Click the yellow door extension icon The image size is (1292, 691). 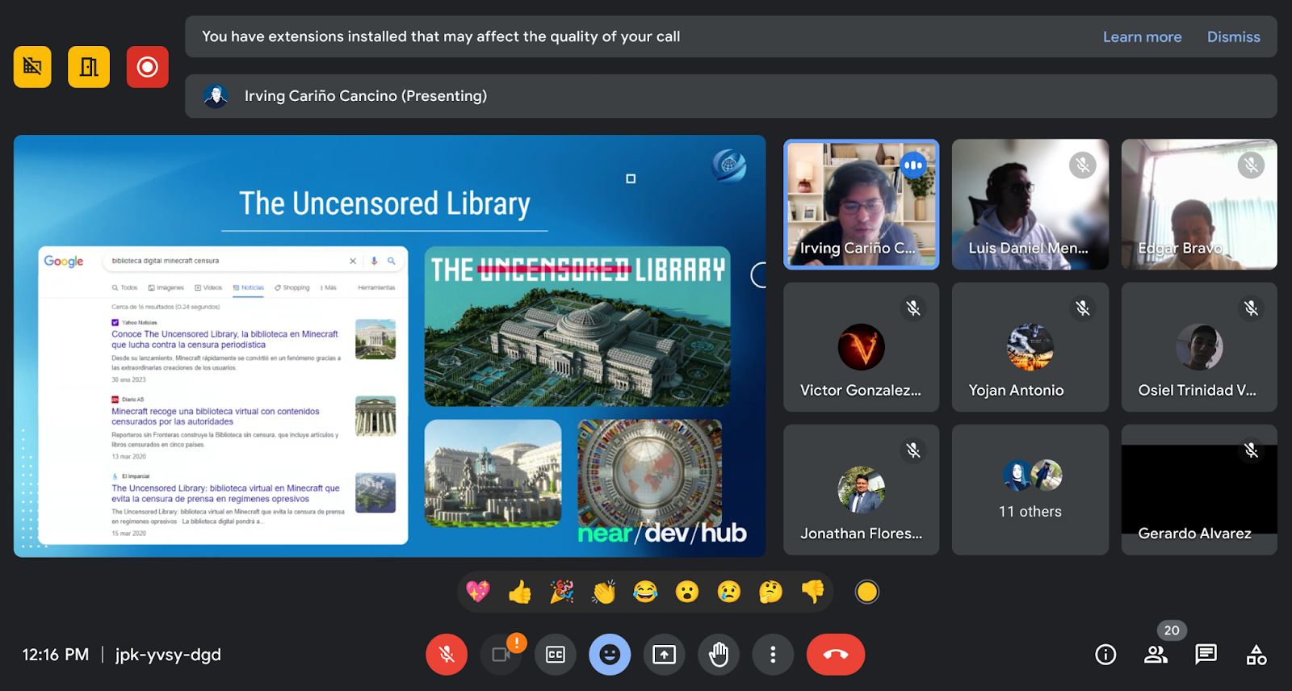pos(89,66)
